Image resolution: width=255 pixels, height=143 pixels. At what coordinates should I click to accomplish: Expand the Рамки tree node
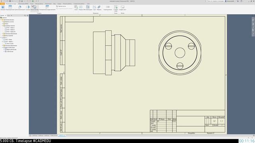click(2, 24)
